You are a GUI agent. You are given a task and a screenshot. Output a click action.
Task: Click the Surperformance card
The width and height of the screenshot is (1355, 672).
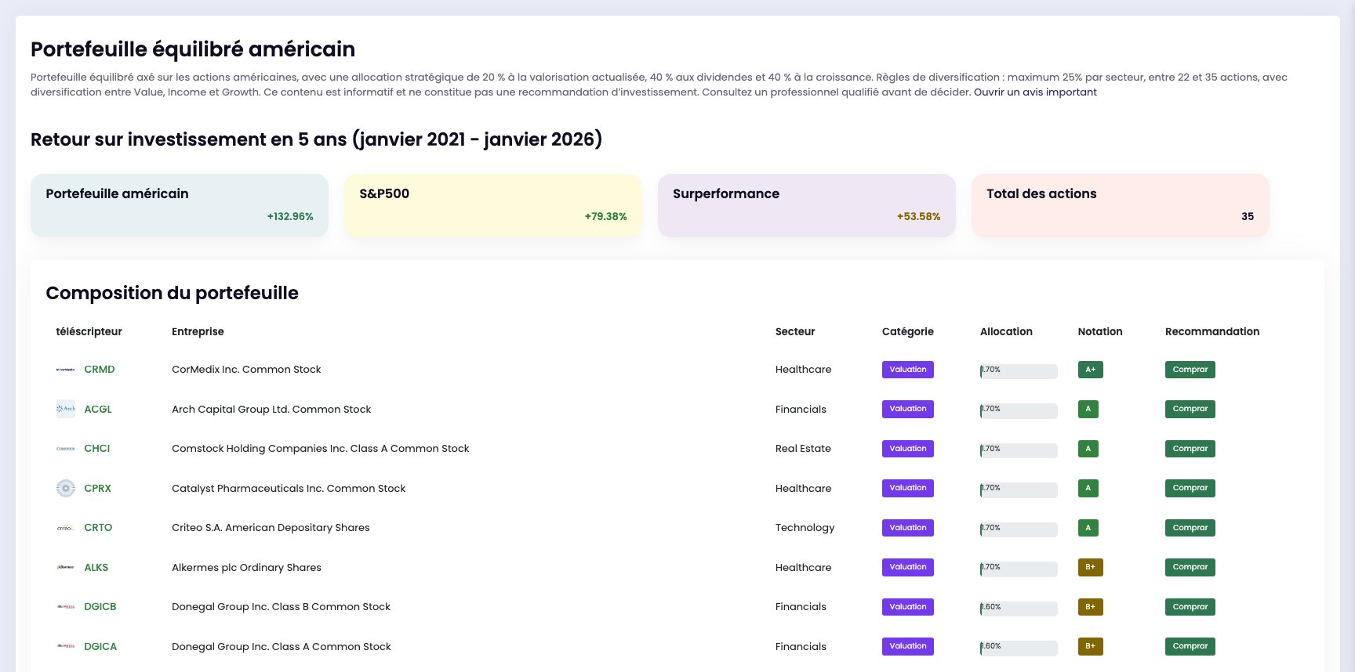click(807, 205)
